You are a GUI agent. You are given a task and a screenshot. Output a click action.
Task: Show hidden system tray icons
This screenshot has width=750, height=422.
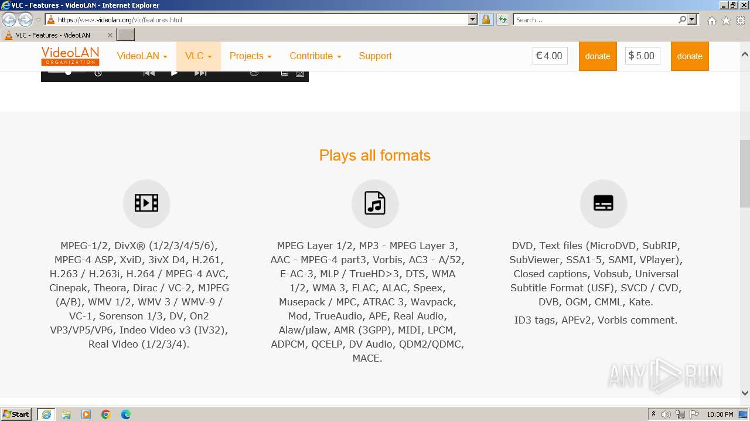pyautogui.click(x=653, y=414)
